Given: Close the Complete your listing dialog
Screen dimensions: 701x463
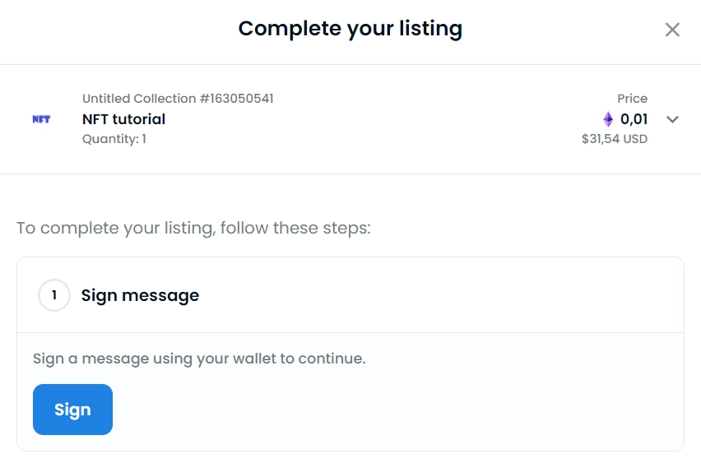Looking at the screenshot, I should coord(672,30).
